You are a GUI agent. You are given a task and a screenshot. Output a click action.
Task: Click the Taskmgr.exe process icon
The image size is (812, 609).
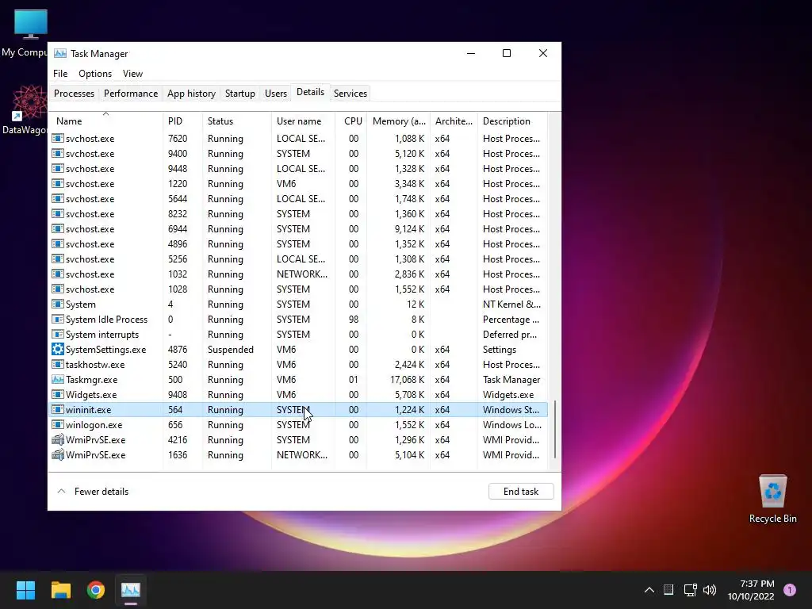coord(57,380)
